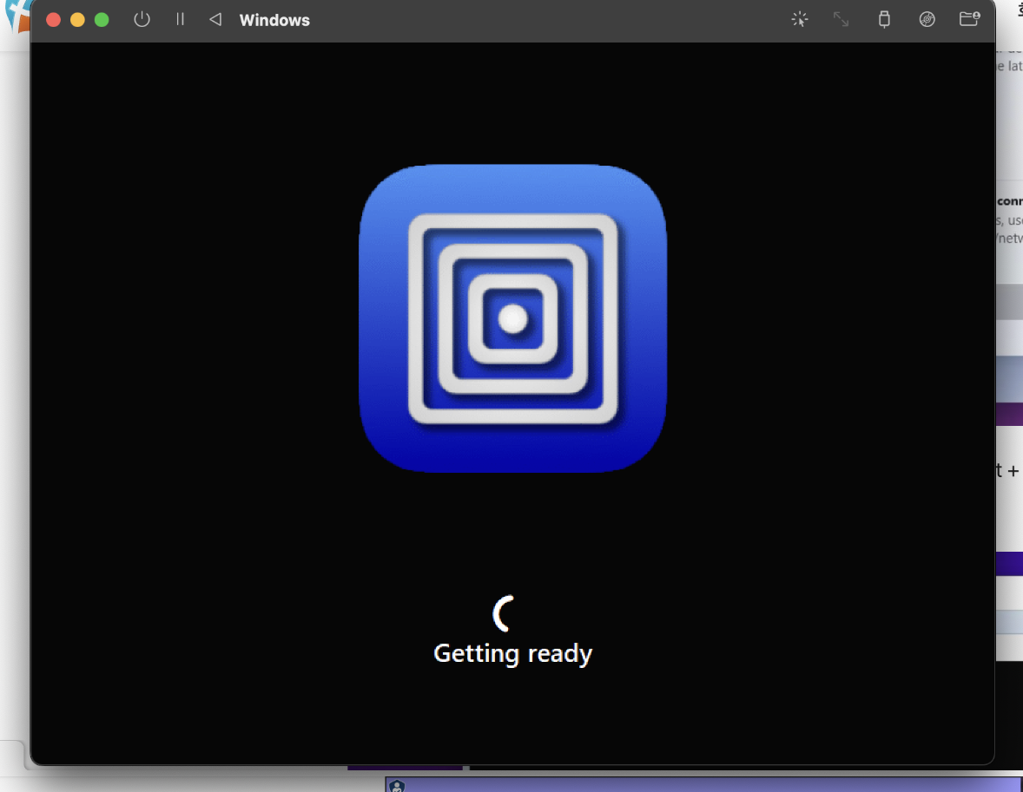Click the UTM logo in VM display

(513, 318)
